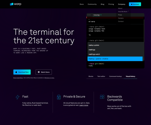Click the Warp logo in the header
The image size is (151, 125).
tap(16, 4)
